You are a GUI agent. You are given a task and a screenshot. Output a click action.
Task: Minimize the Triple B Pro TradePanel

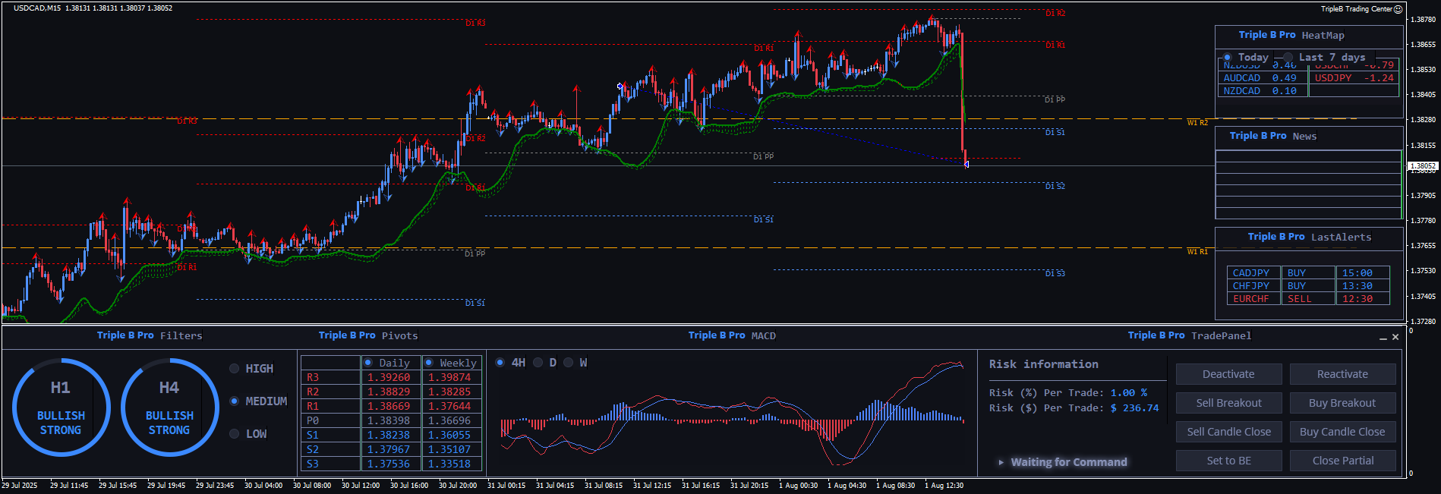click(x=1383, y=338)
